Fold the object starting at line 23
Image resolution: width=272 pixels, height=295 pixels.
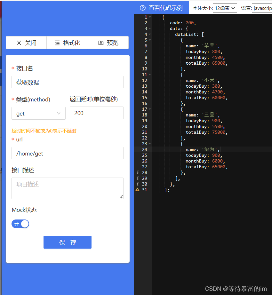tap(150, 144)
